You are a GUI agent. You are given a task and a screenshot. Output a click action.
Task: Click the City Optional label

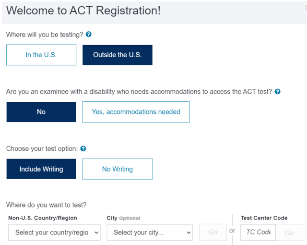(123, 218)
